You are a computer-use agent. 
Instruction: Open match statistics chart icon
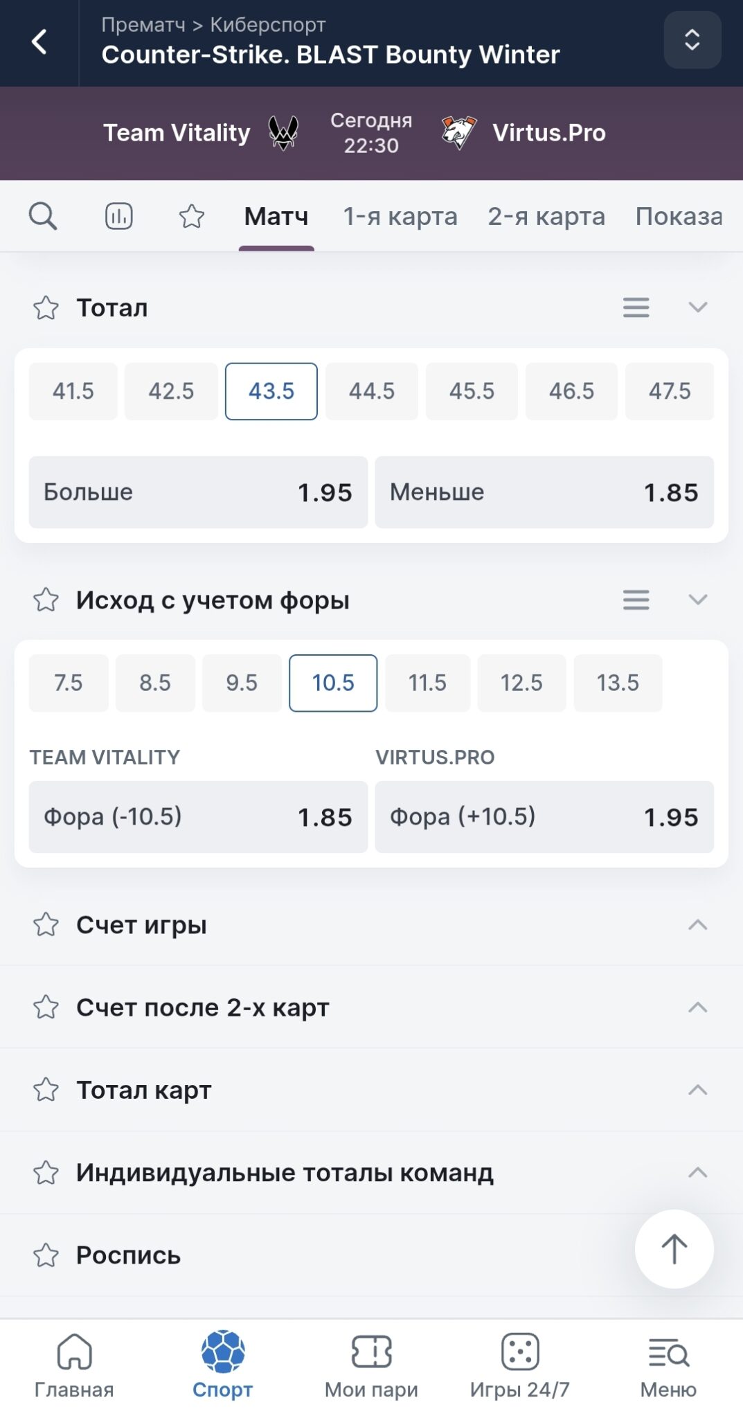point(118,216)
